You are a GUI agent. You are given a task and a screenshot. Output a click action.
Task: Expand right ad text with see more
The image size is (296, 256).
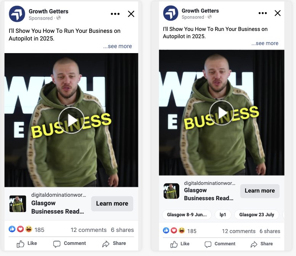(265, 43)
